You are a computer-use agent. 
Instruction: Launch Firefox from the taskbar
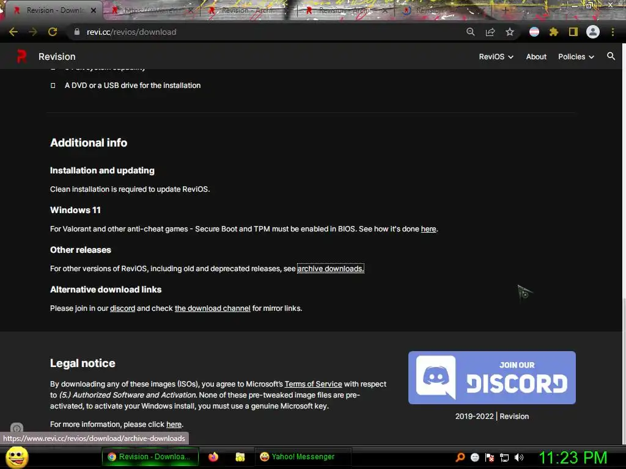pos(213,457)
